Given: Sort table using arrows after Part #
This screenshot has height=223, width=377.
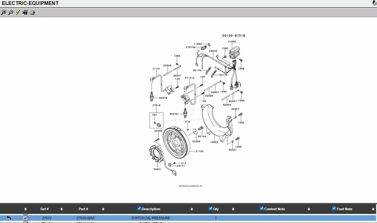Looking at the screenshot, I should click(x=103, y=209).
